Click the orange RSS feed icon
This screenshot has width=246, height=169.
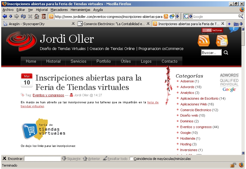(x=204, y=41)
